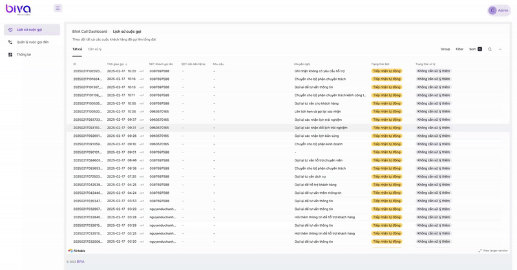
Task: Click Gọi lại xác nhận lịch bắn súng
Action: pyautogui.click(x=317, y=136)
